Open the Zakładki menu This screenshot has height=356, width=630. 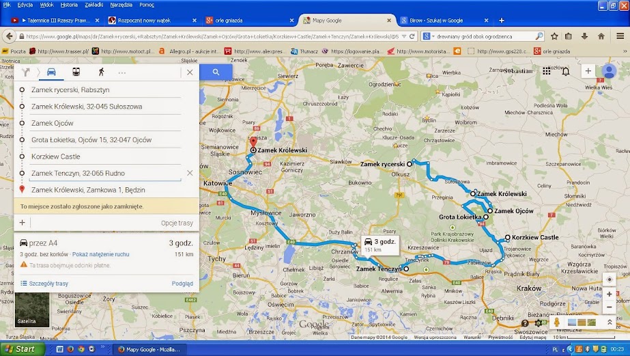(x=94, y=5)
